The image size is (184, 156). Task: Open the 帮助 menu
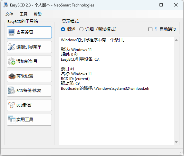[38, 14]
